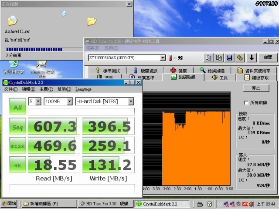Open the test size dropdown showing 100MB

[x=70, y=101]
